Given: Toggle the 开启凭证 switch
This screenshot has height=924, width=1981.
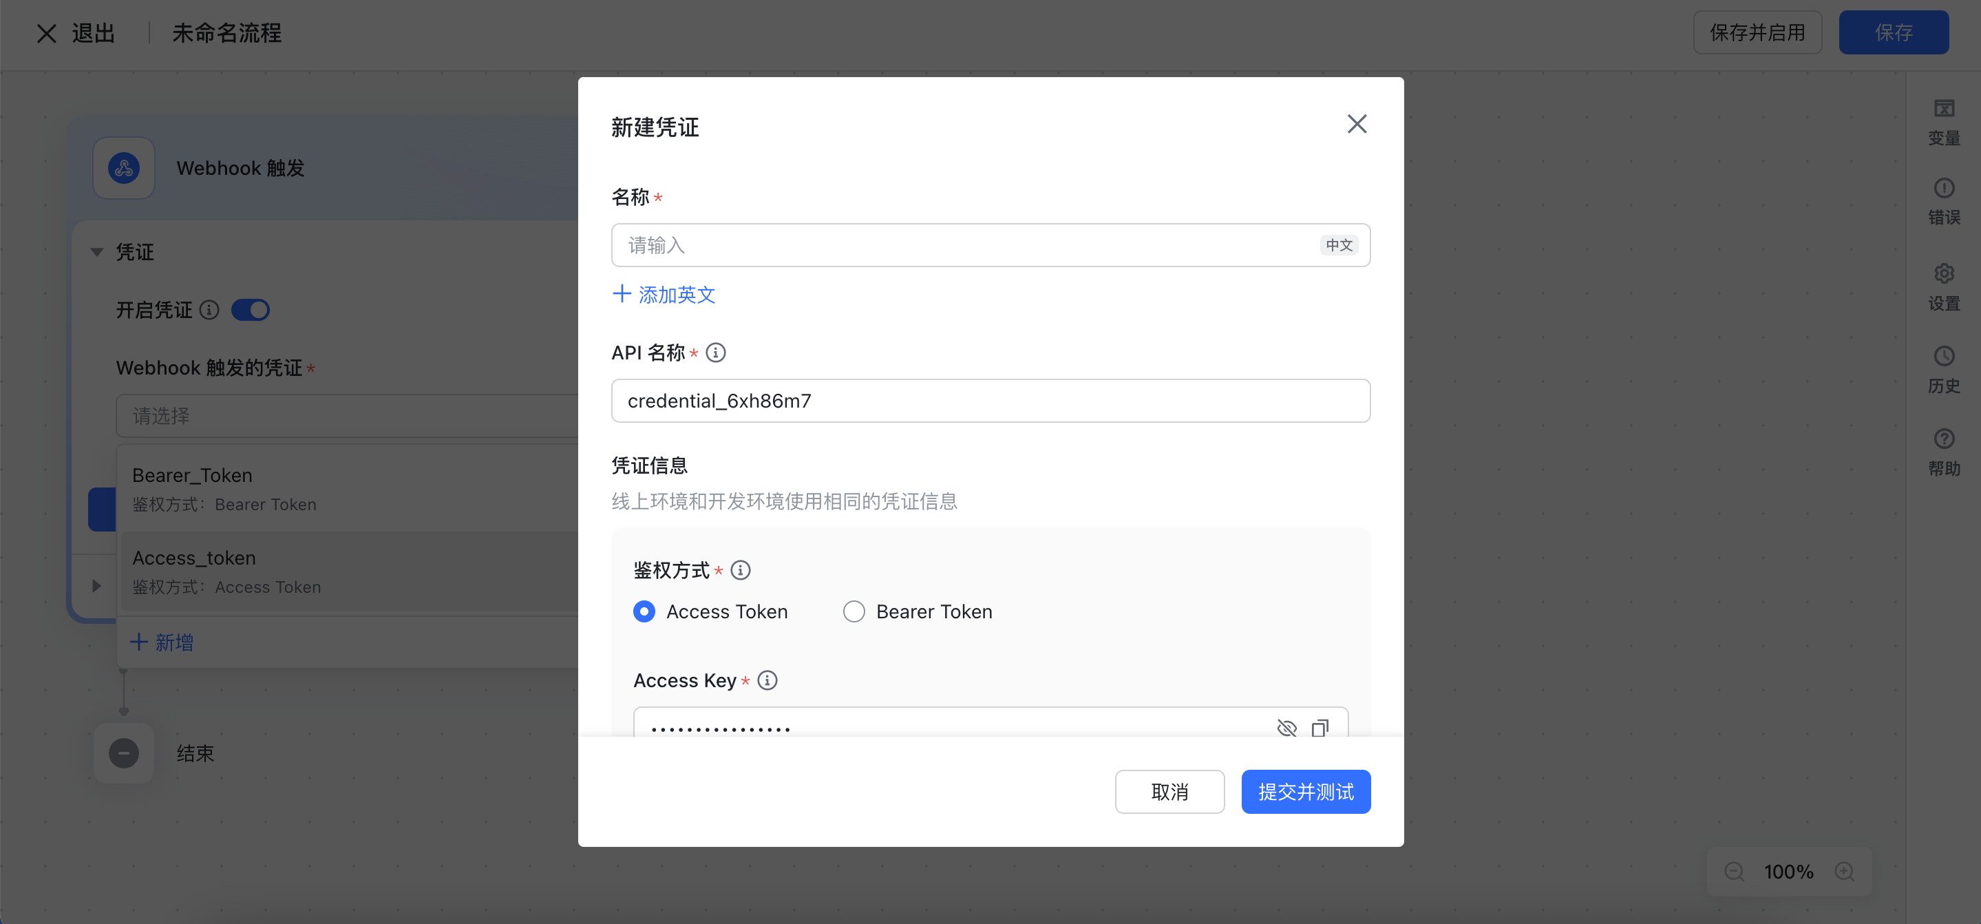Looking at the screenshot, I should pyautogui.click(x=251, y=310).
